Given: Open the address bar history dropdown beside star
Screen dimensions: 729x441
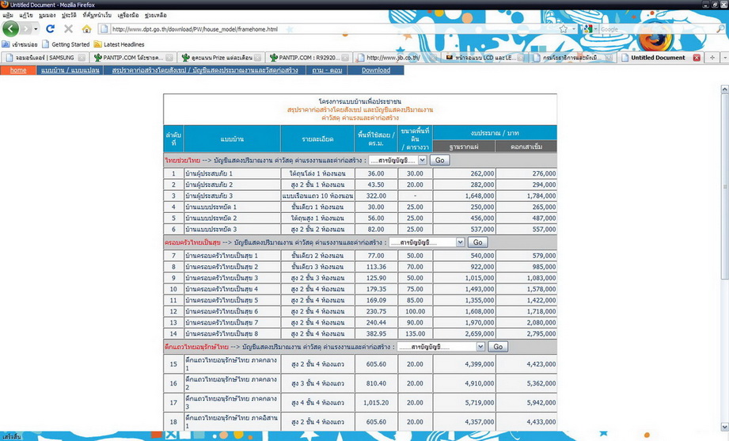Looking at the screenshot, I should [x=574, y=29].
